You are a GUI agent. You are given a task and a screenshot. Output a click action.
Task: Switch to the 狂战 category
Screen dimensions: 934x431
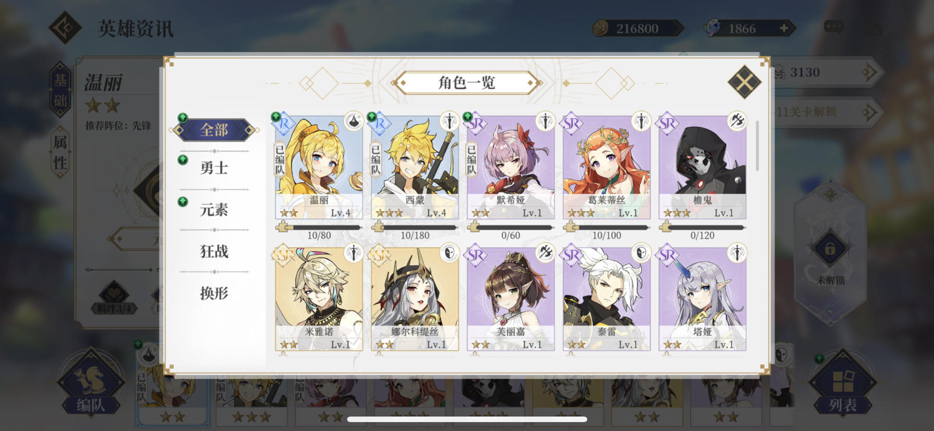pyautogui.click(x=214, y=251)
